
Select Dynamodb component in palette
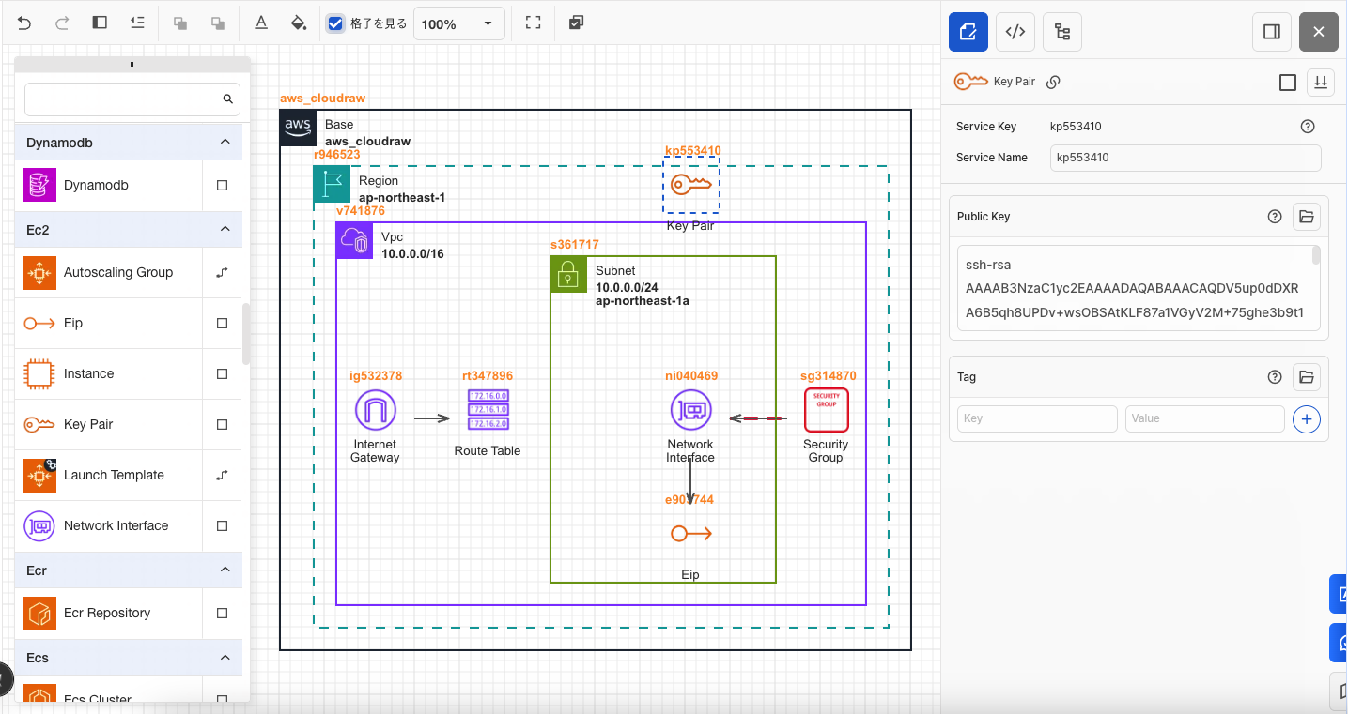[109, 186]
